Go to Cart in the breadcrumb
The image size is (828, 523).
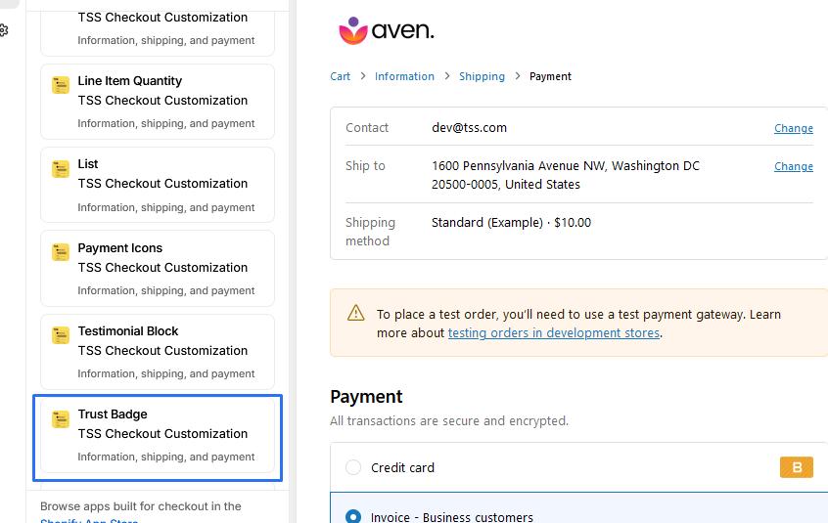pos(340,76)
